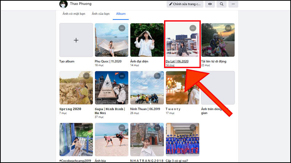
Task: Click Tải lên từ di động motorbike thumbnail
Action: click(218, 40)
